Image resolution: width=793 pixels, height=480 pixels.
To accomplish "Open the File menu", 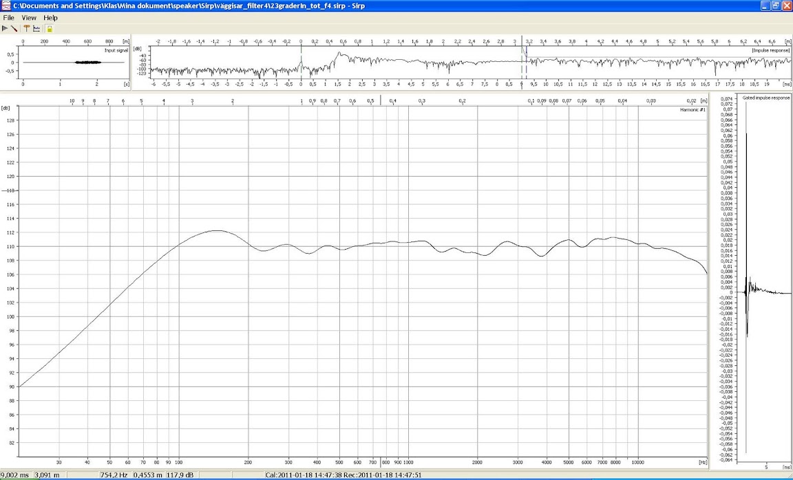I will [x=9, y=17].
